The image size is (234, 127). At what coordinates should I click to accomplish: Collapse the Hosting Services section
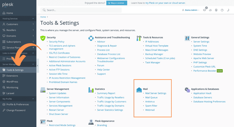click(x=33, y=19)
